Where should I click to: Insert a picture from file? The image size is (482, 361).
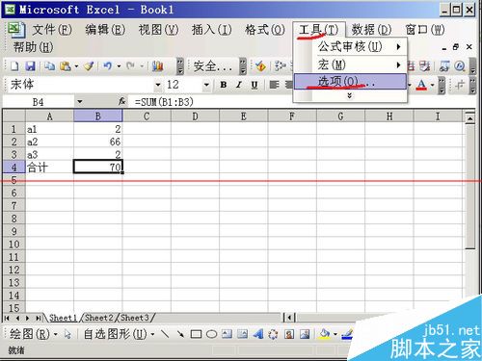(305, 334)
